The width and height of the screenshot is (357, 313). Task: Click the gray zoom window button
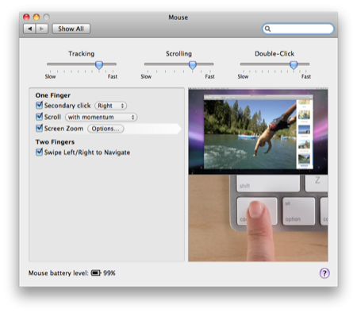coord(47,17)
